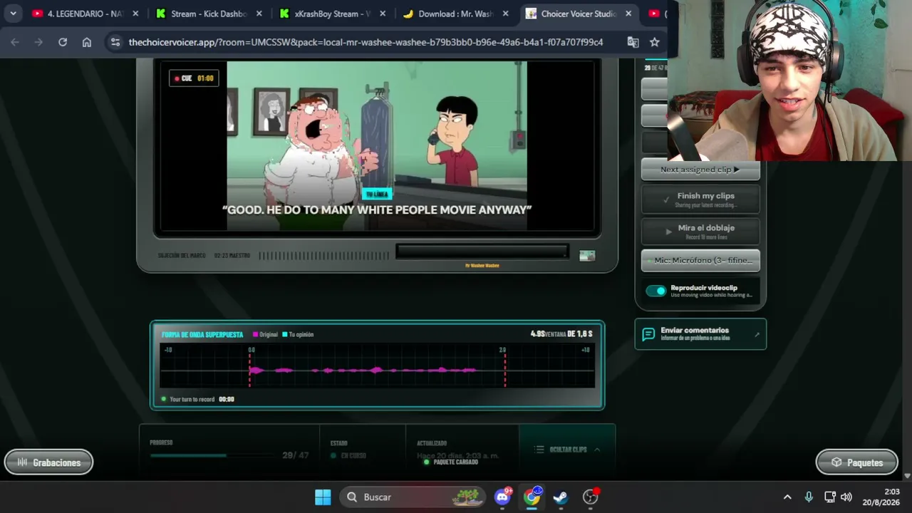Click the speech bubble icon in Enviar comentarios
The height and width of the screenshot is (513, 912).
[648, 334]
